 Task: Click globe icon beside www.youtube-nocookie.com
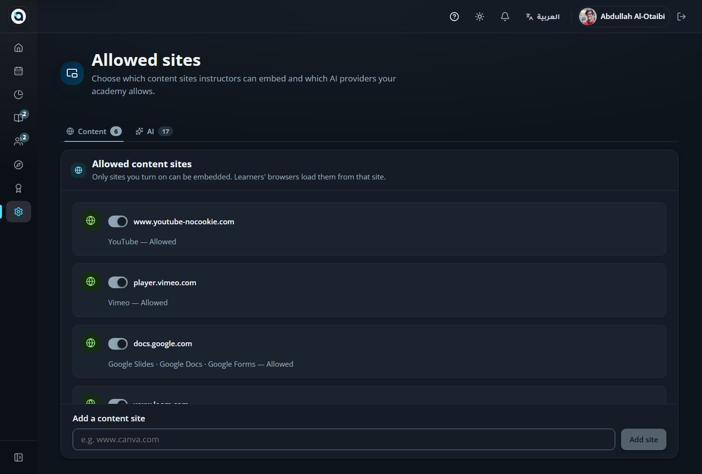pos(91,221)
